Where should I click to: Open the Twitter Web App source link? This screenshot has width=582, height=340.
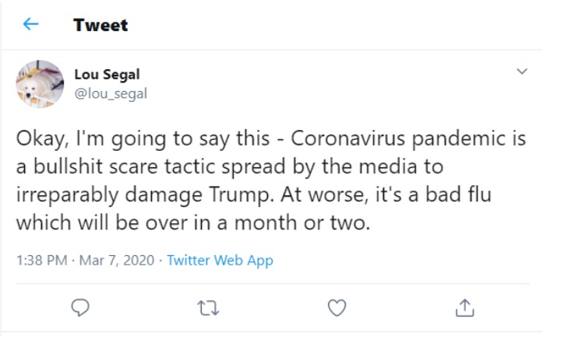pos(220,261)
